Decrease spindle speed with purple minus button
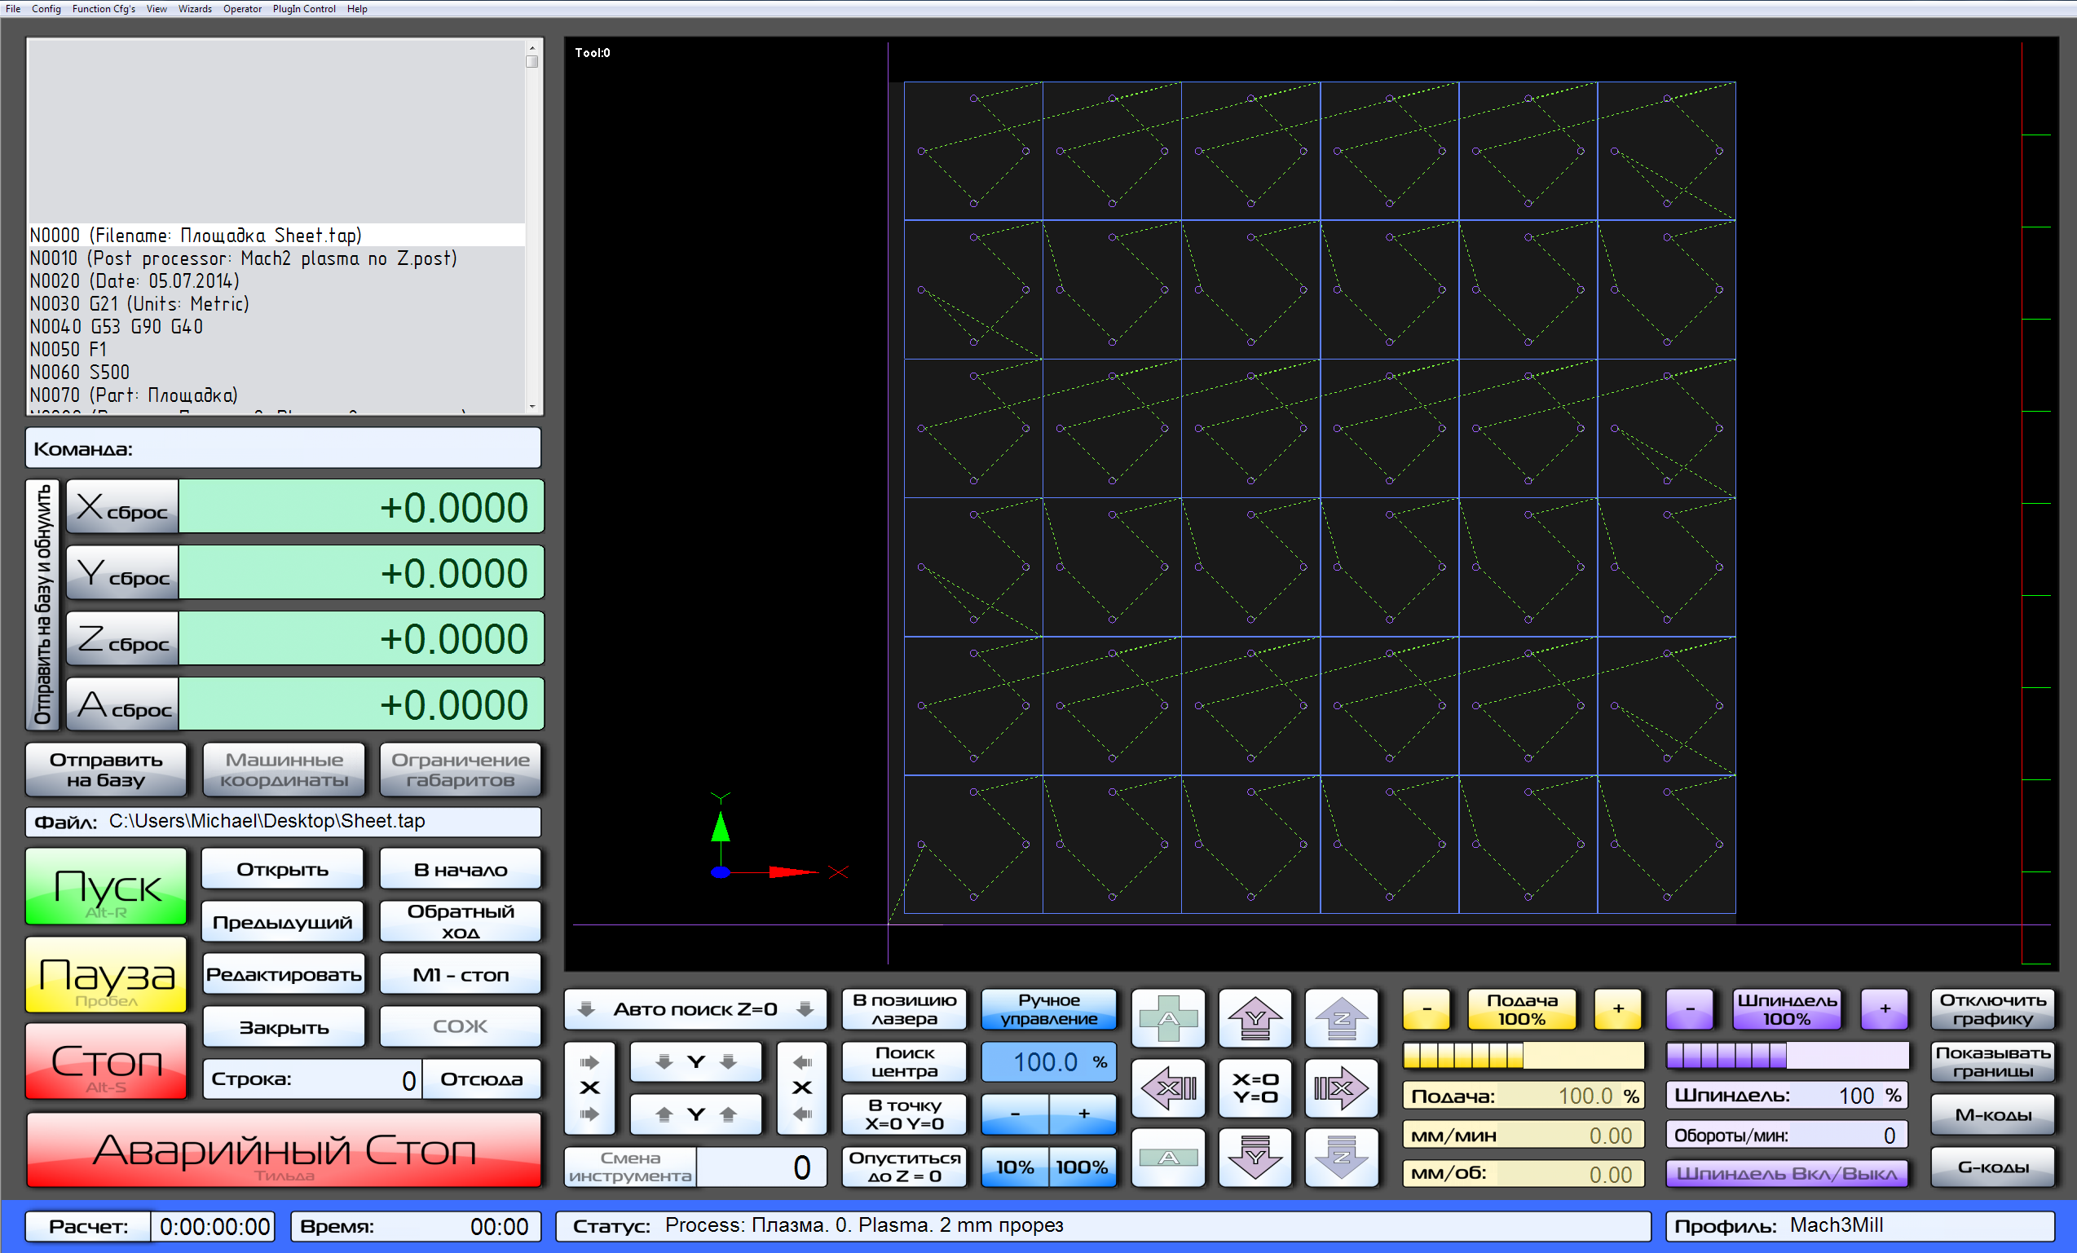This screenshot has width=2077, height=1253. pyautogui.click(x=1689, y=1008)
